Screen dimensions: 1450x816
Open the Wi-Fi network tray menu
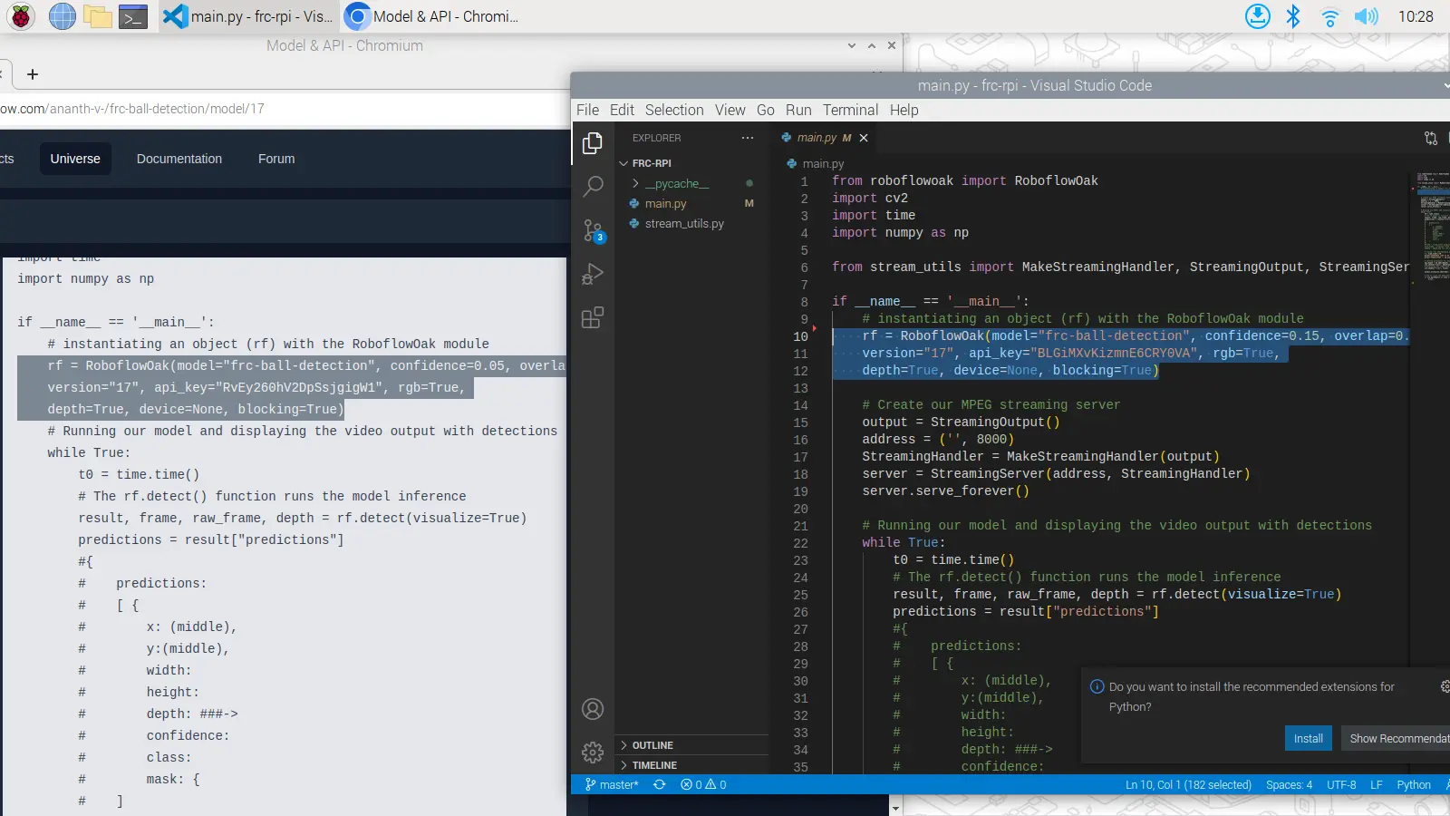[x=1329, y=16]
